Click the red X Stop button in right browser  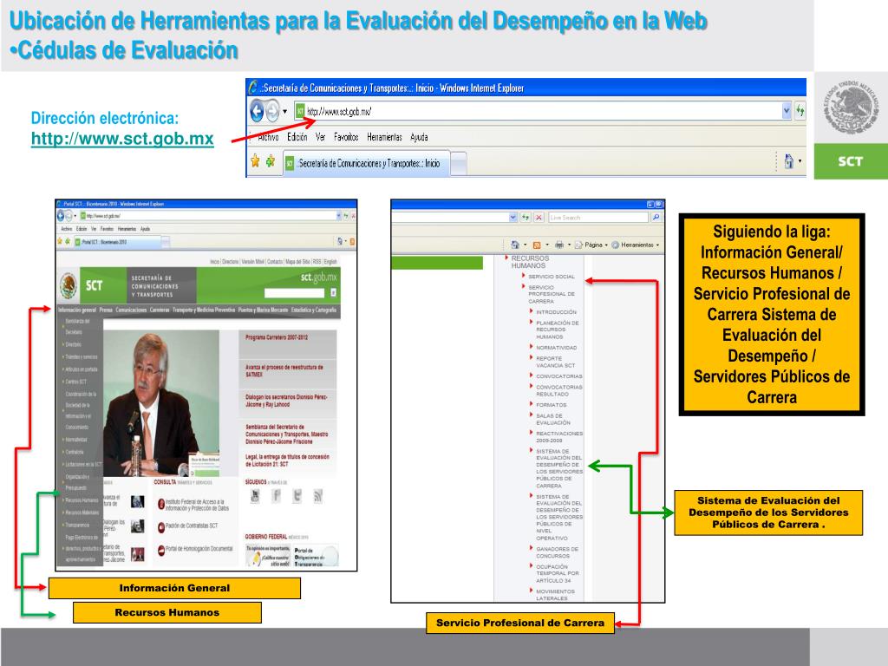pyautogui.click(x=539, y=218)
